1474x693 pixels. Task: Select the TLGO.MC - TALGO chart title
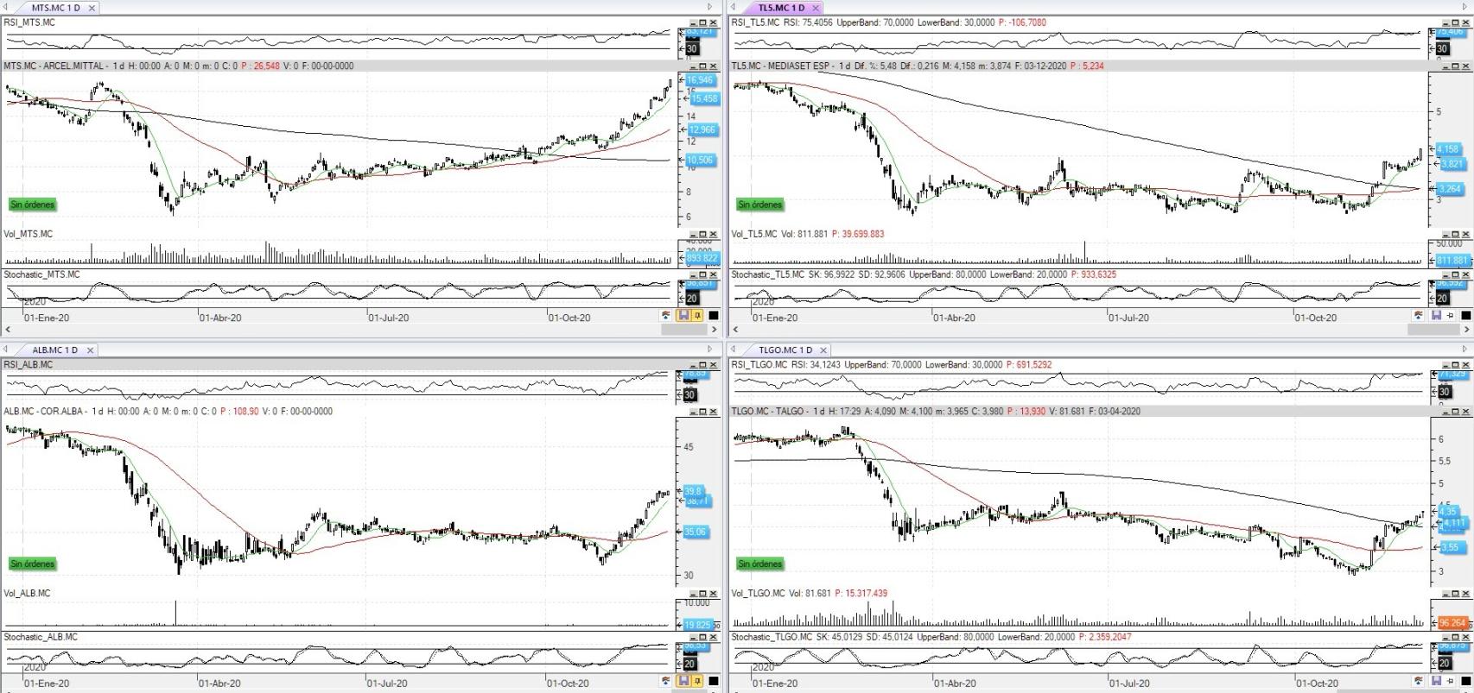(x=768, y=412)
